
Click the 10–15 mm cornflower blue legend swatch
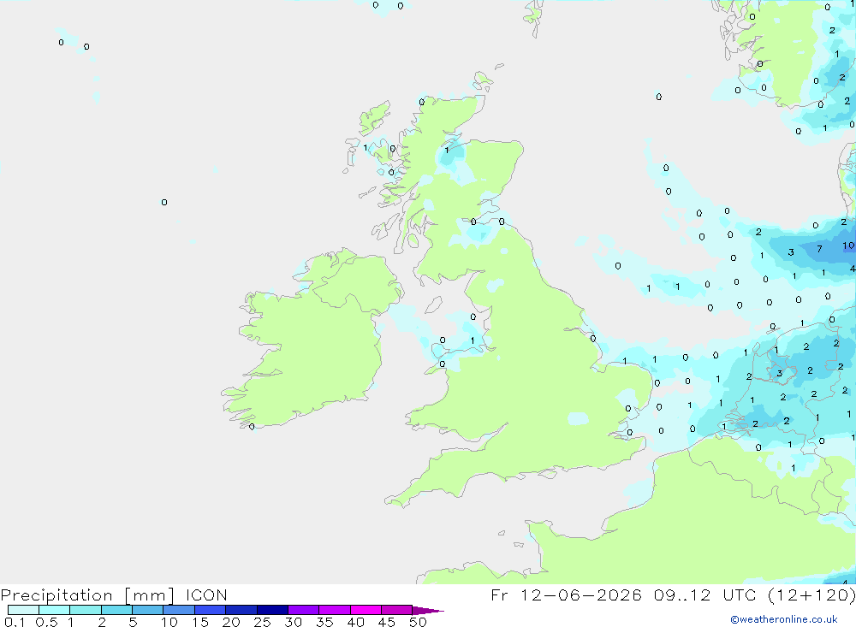(179, 610)
